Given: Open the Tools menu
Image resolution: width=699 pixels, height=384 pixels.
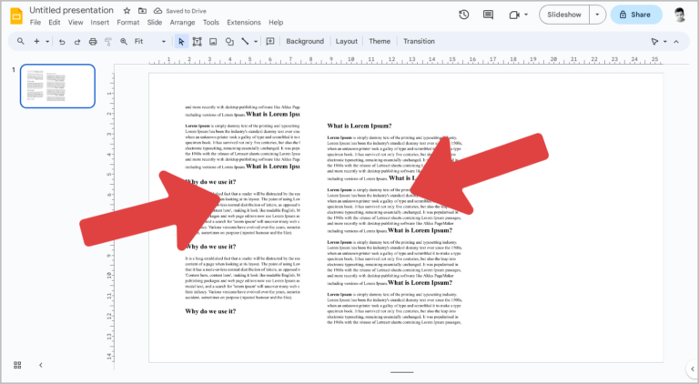Looking at the screenshot, I should (211, 22).
